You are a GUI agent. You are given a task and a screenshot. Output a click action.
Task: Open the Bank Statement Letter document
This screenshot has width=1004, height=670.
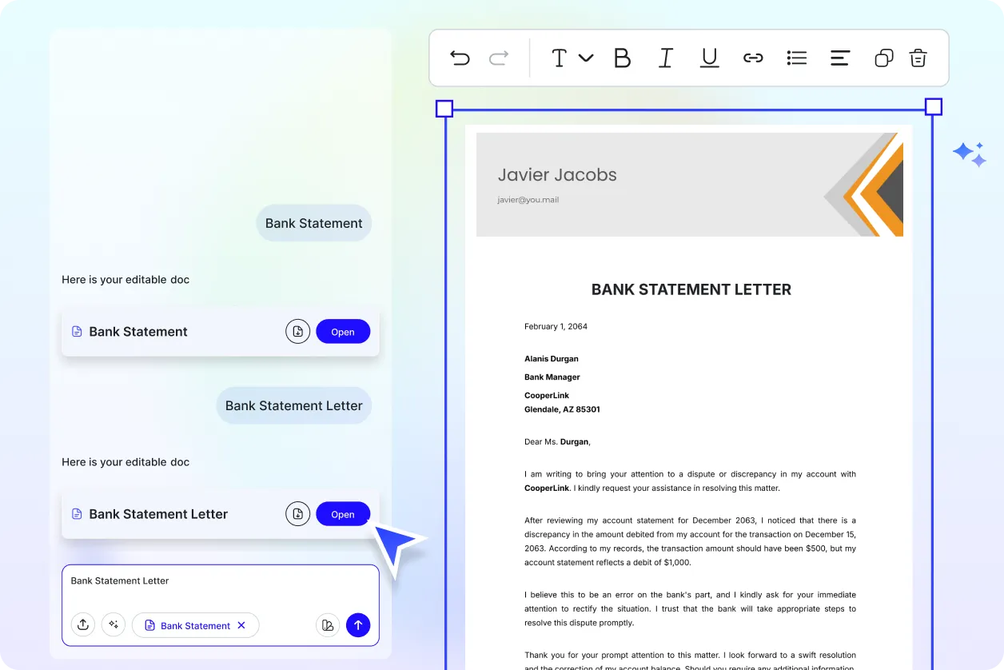[343, 513]
